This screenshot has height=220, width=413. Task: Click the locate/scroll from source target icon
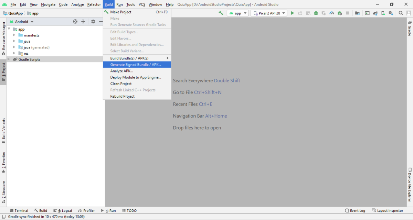(75, 22)
